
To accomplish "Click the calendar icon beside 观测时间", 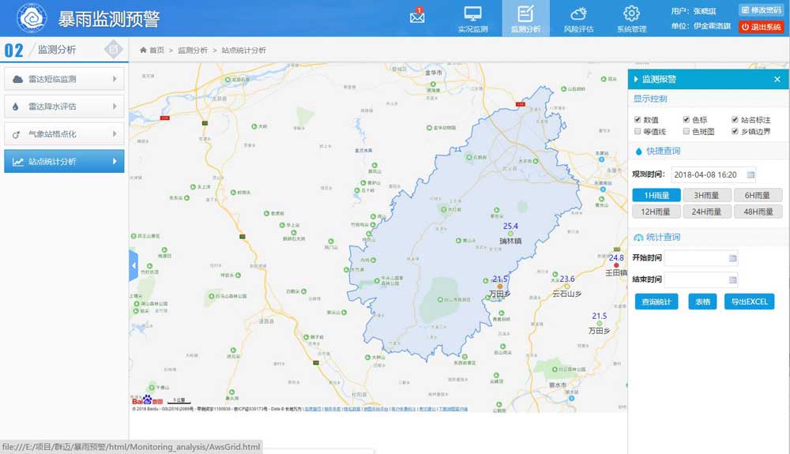I will point(750,174).
